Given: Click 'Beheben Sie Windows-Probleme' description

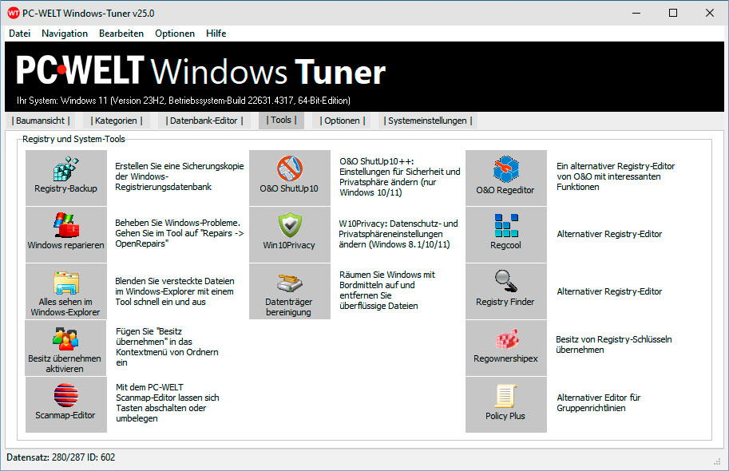Looking at the screenshot, I should click(x=180, y=233).
